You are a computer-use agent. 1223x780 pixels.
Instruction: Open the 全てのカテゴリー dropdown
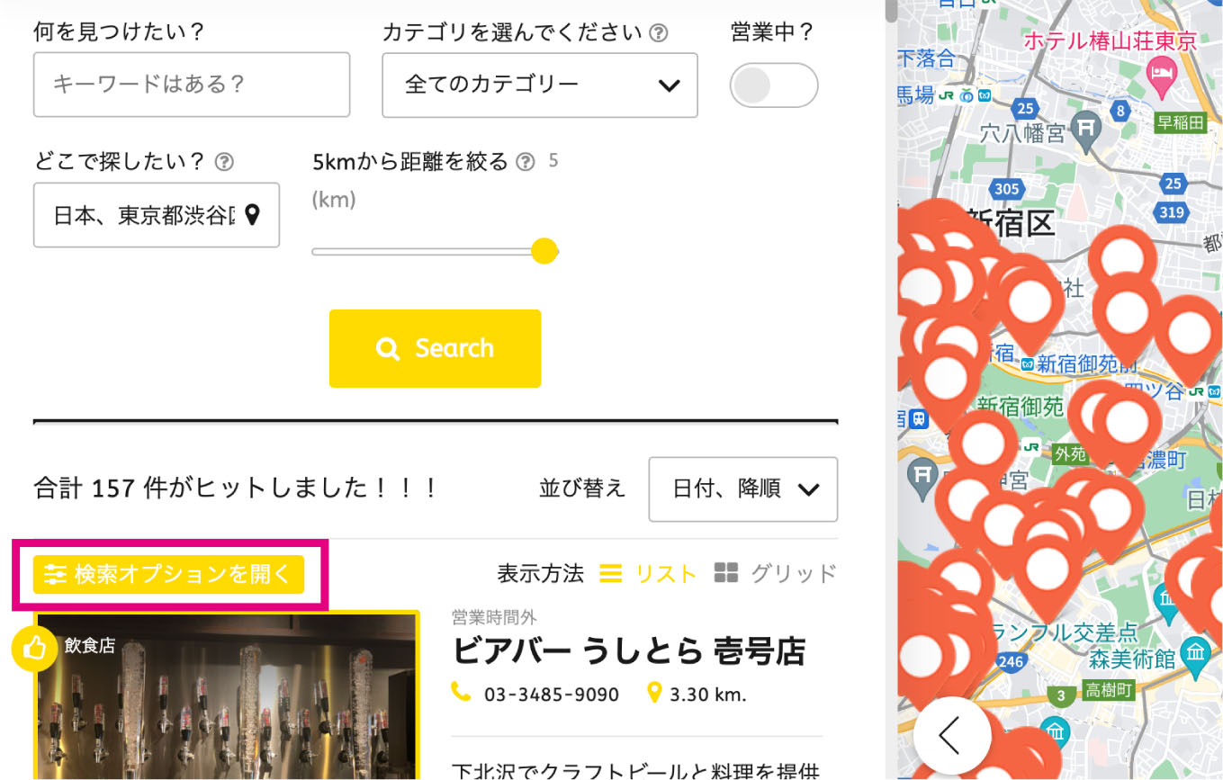point(539,85)
